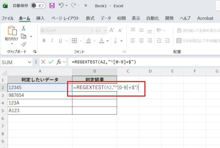Open the 開発 tab
The width and height of the screenshot is (220, 148).
[169, 18]
